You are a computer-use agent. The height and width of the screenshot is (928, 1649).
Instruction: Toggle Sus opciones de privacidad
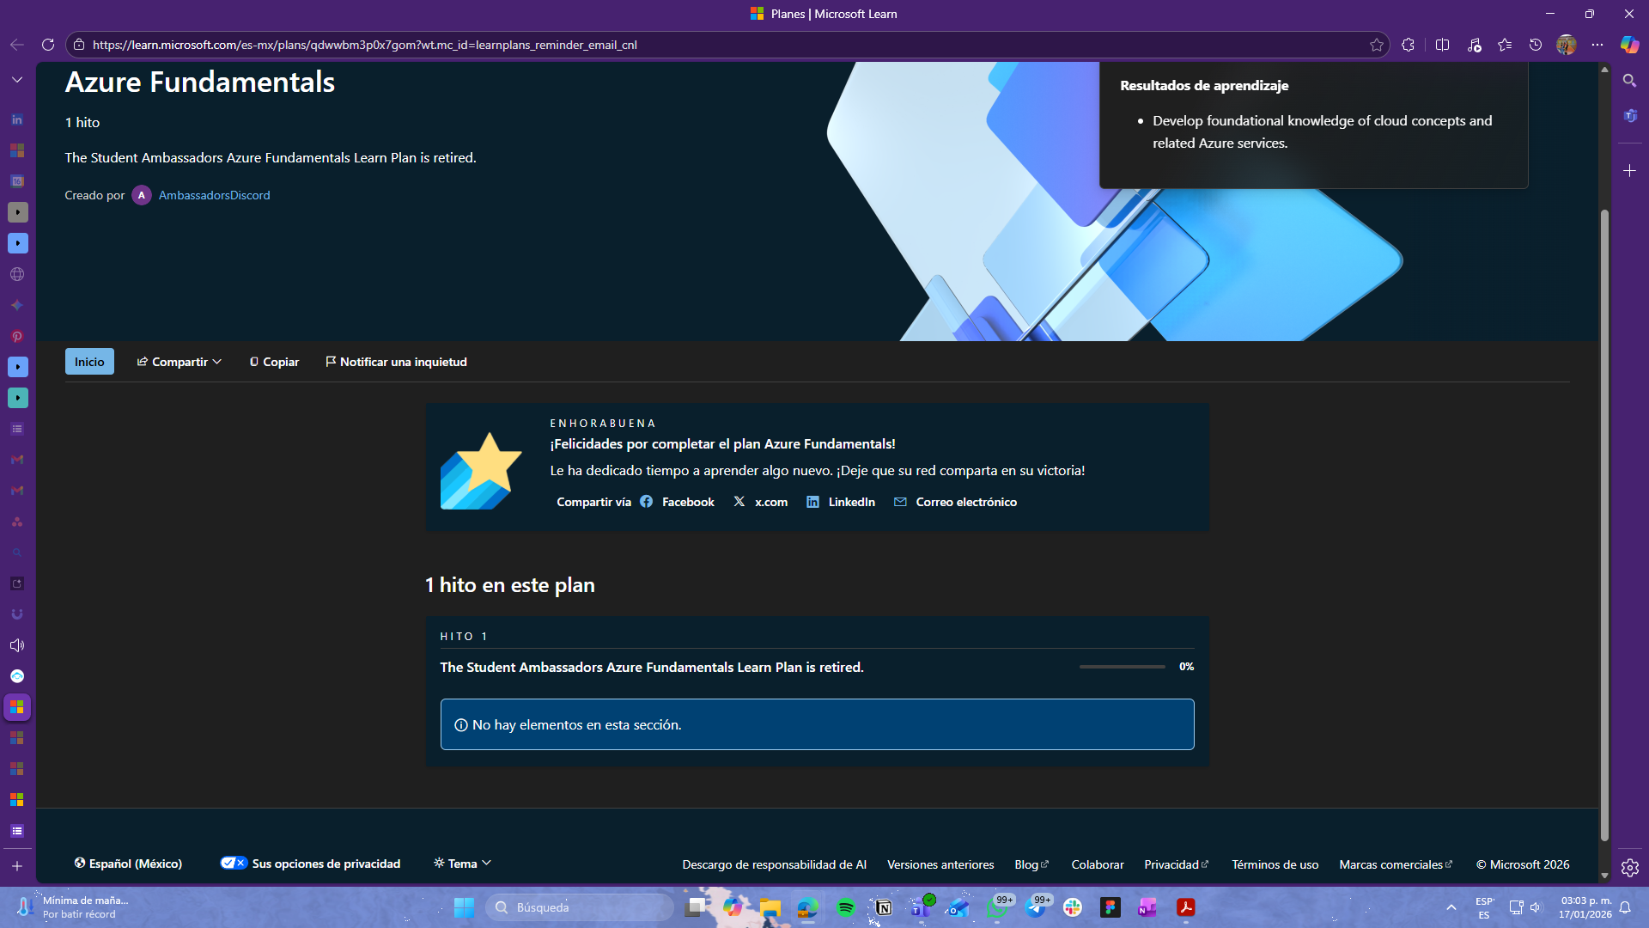(x=310, y=864)
